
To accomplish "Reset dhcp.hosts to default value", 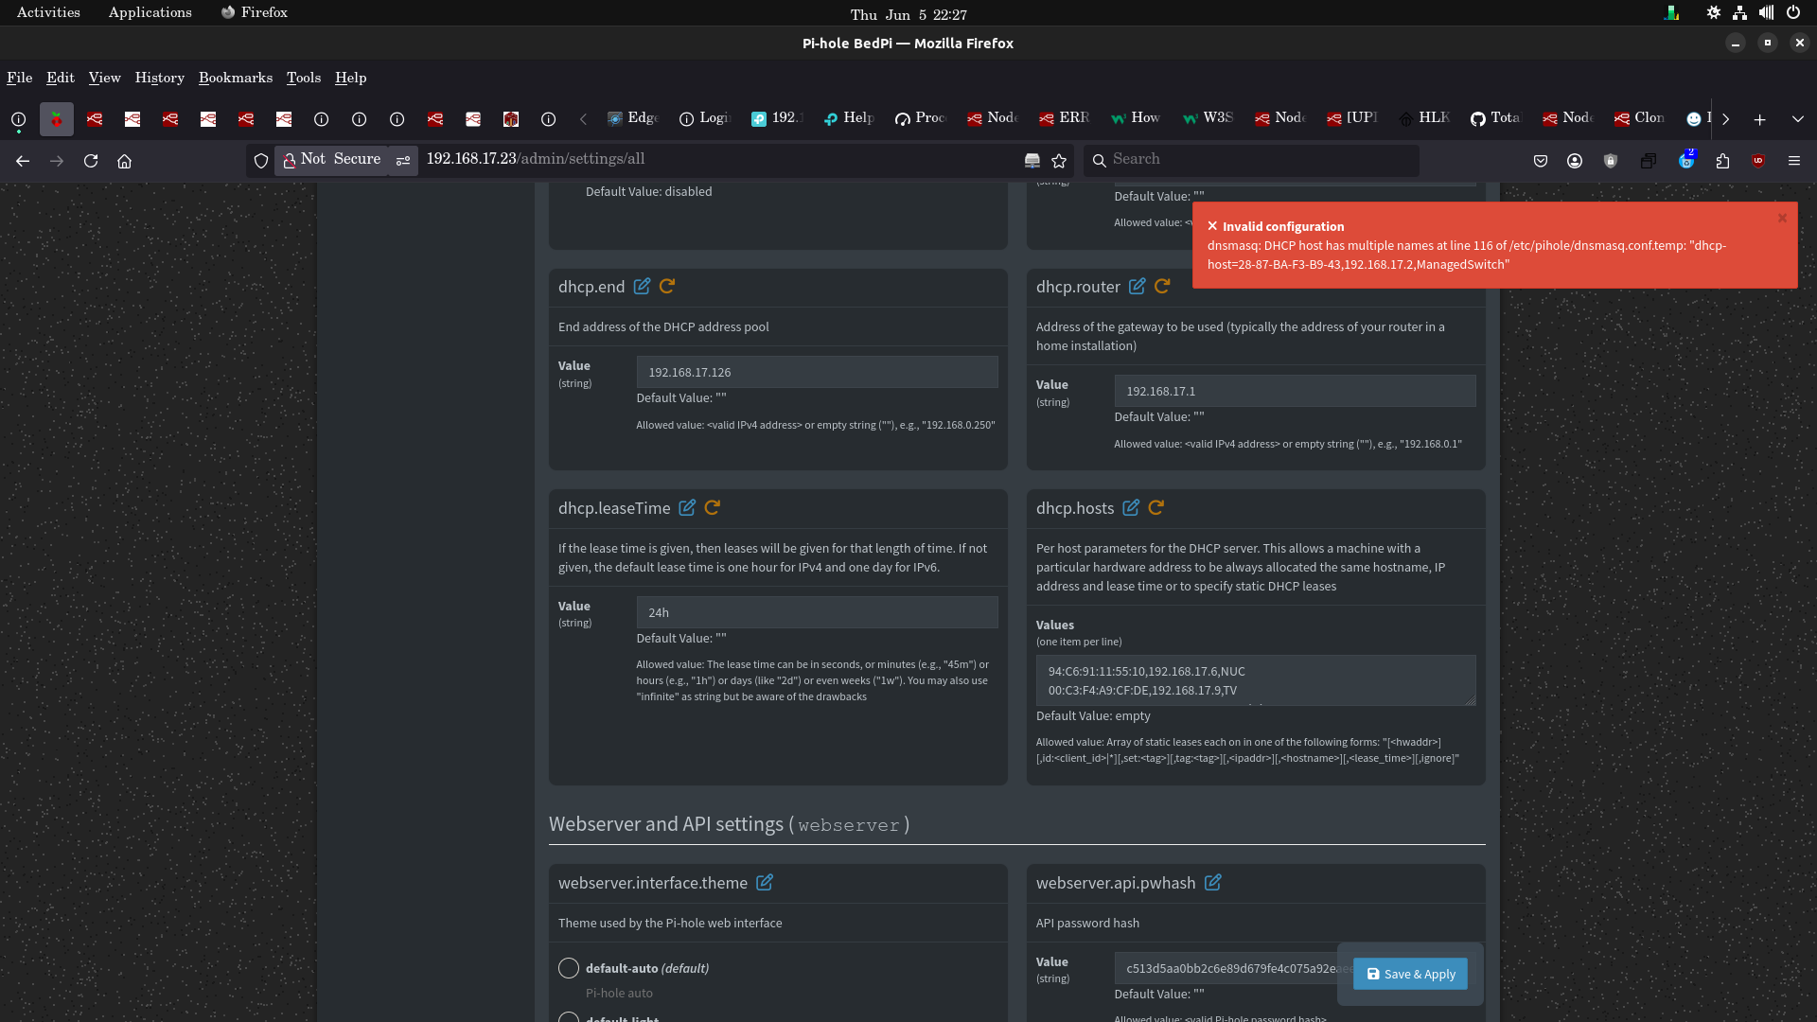I will pos(1155,507).
